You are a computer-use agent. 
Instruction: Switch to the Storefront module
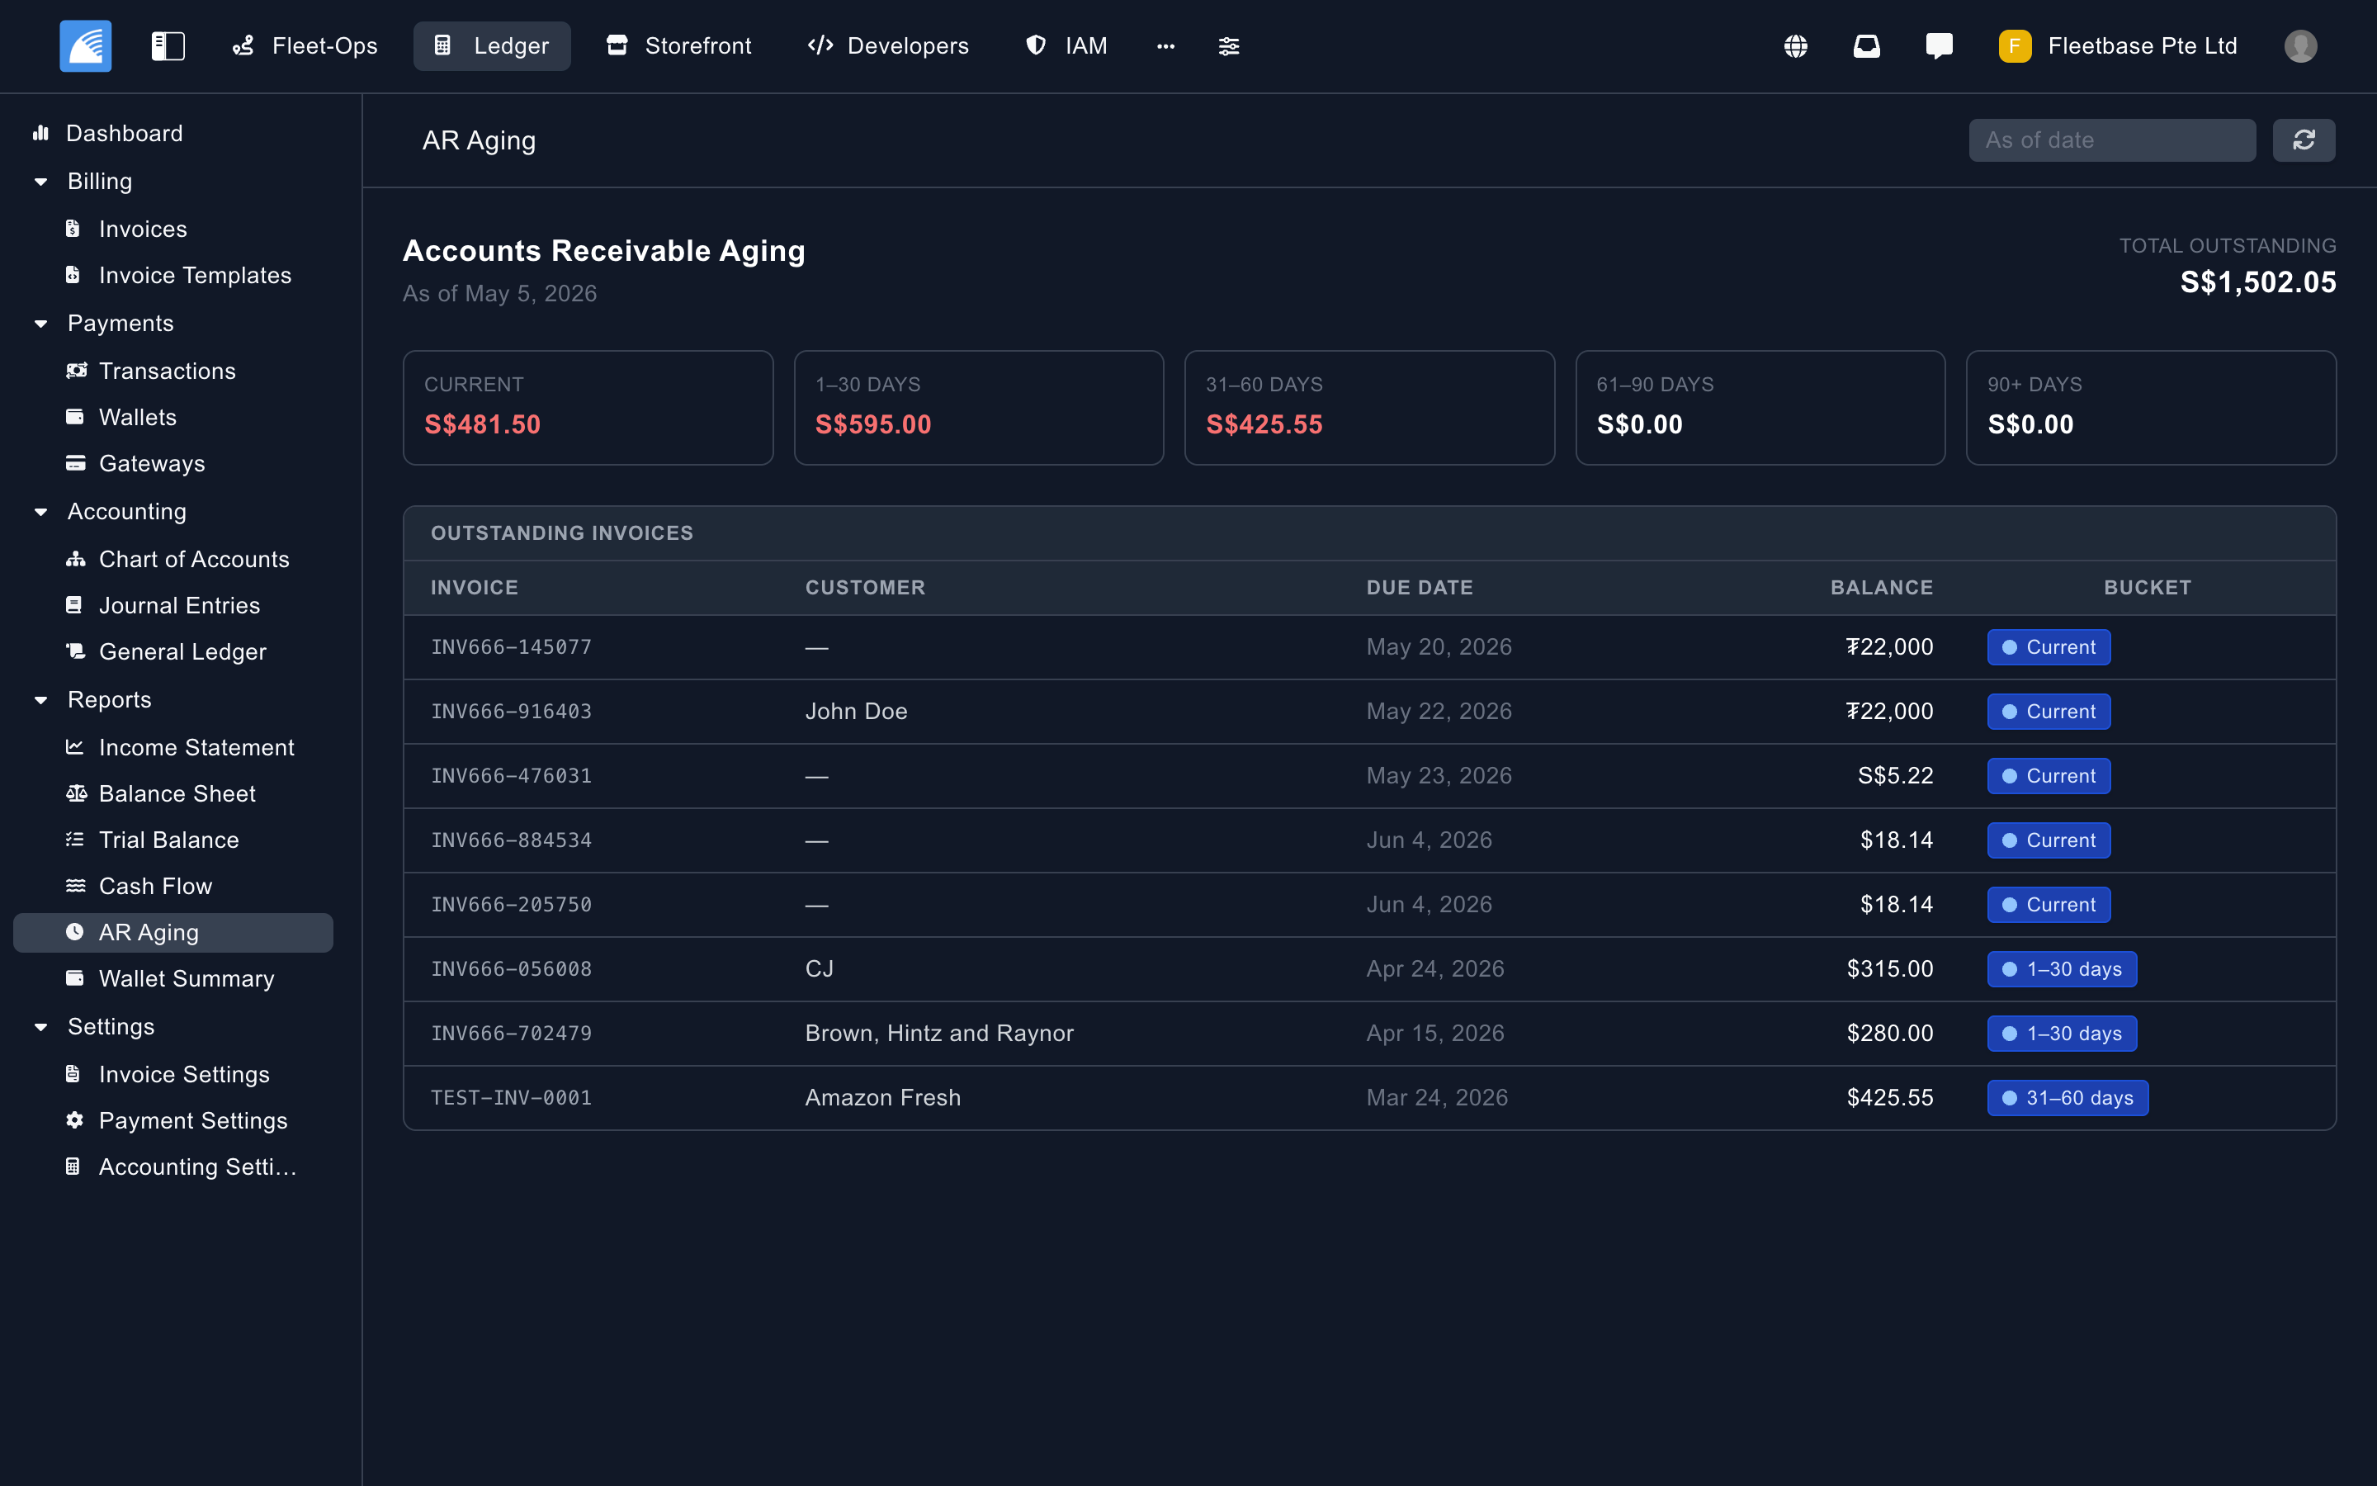[x=678, y=46]
